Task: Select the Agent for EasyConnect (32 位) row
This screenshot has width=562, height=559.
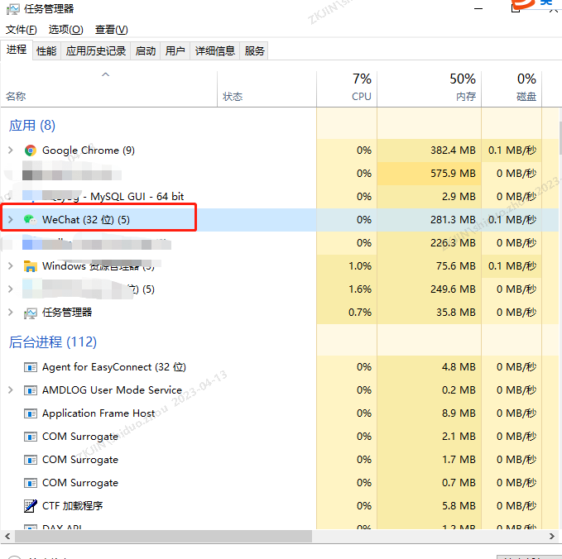Action: [x=280, y=367]
